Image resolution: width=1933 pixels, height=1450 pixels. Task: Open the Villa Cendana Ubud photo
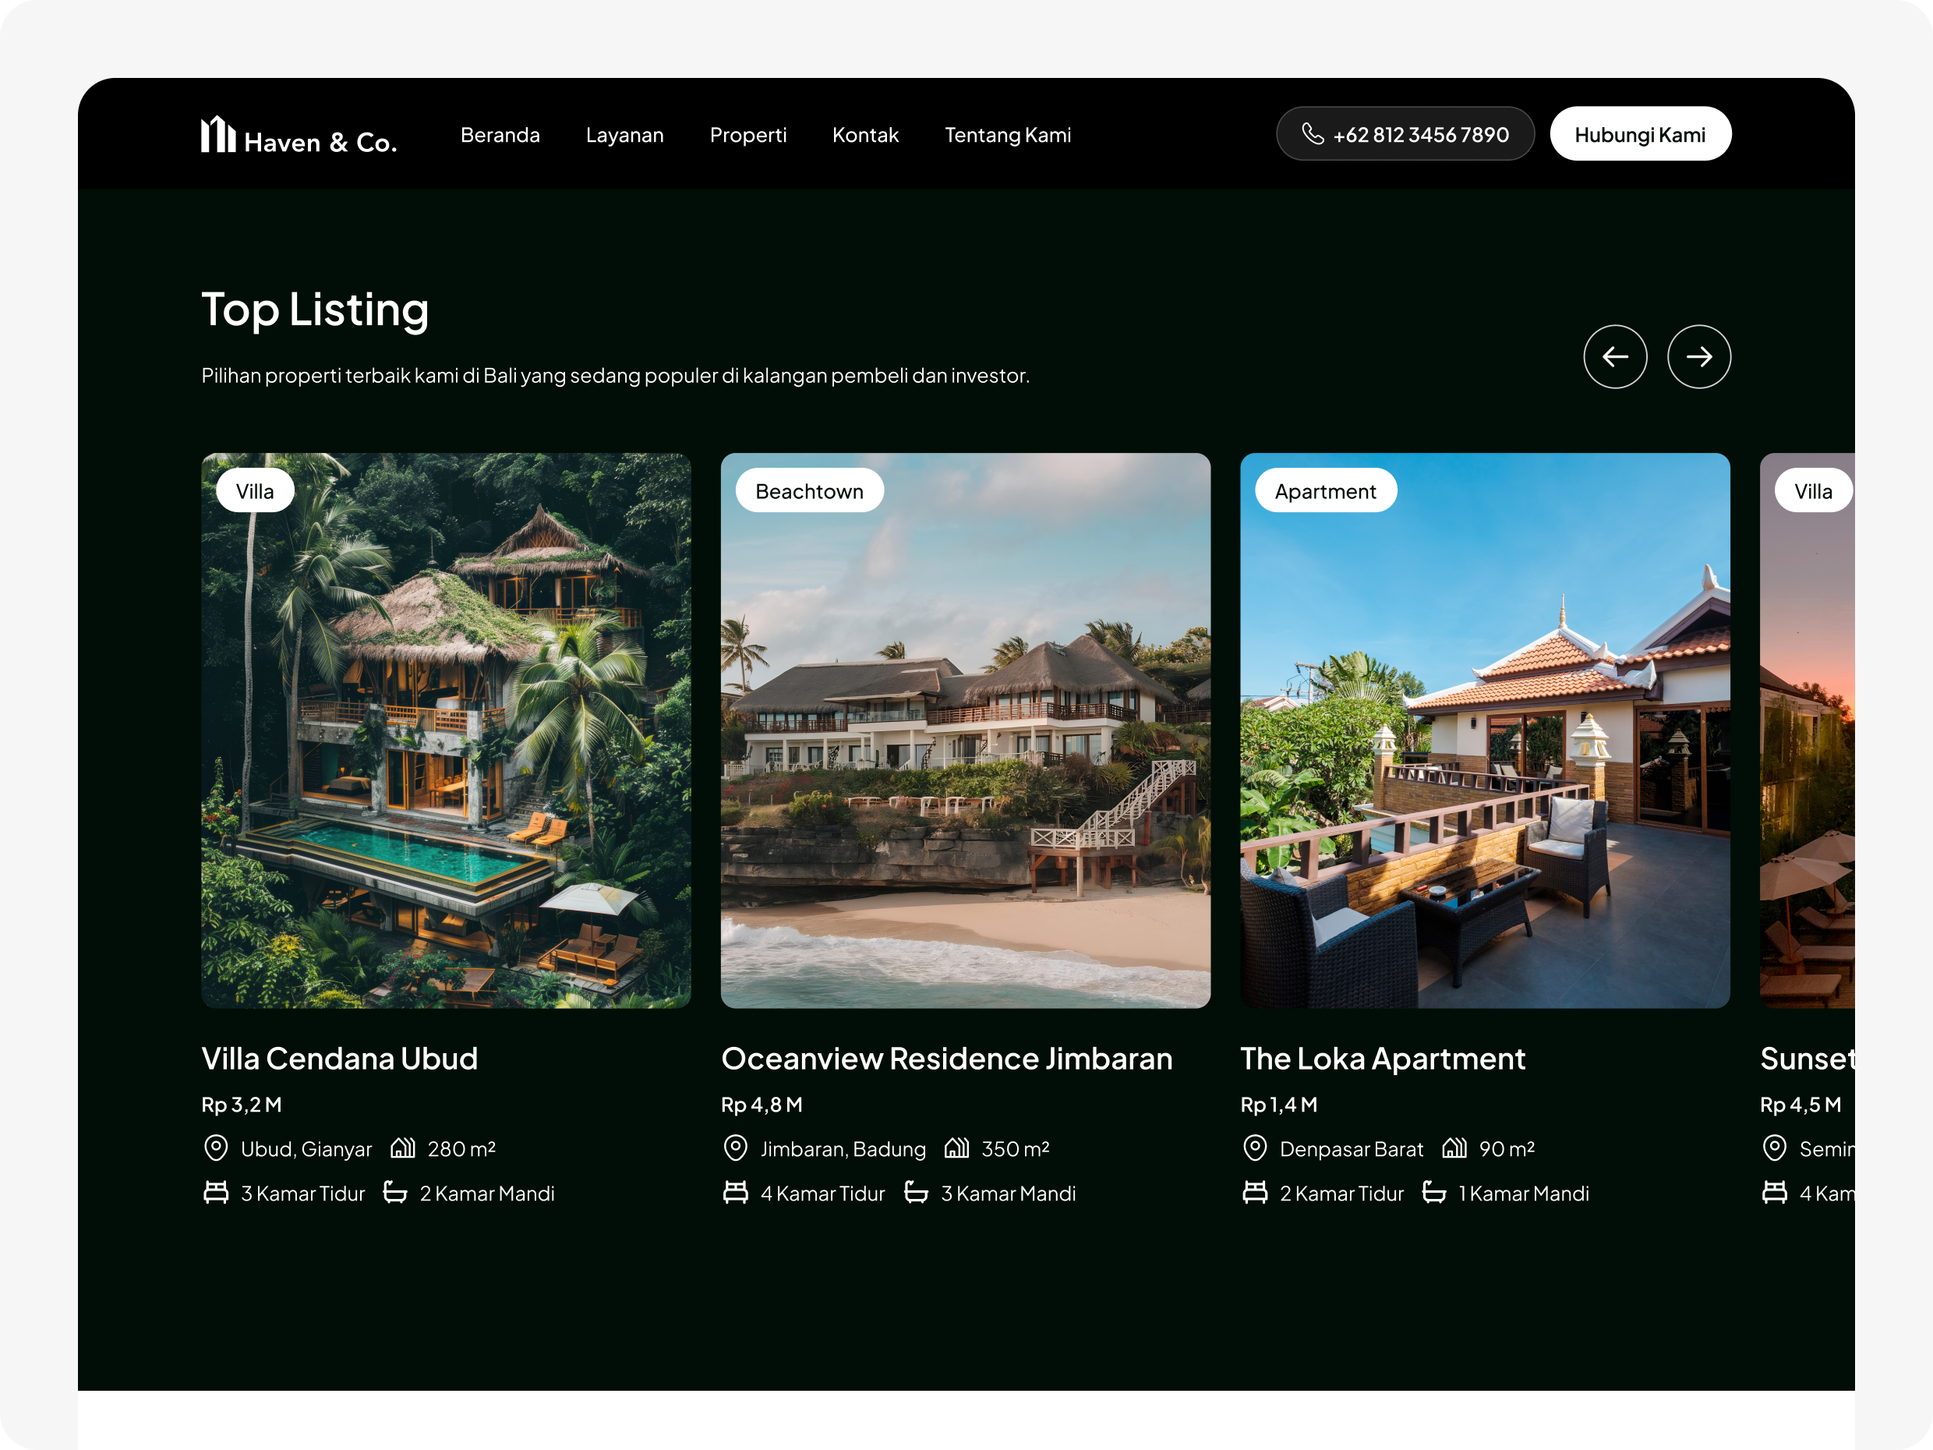point(446,730)
